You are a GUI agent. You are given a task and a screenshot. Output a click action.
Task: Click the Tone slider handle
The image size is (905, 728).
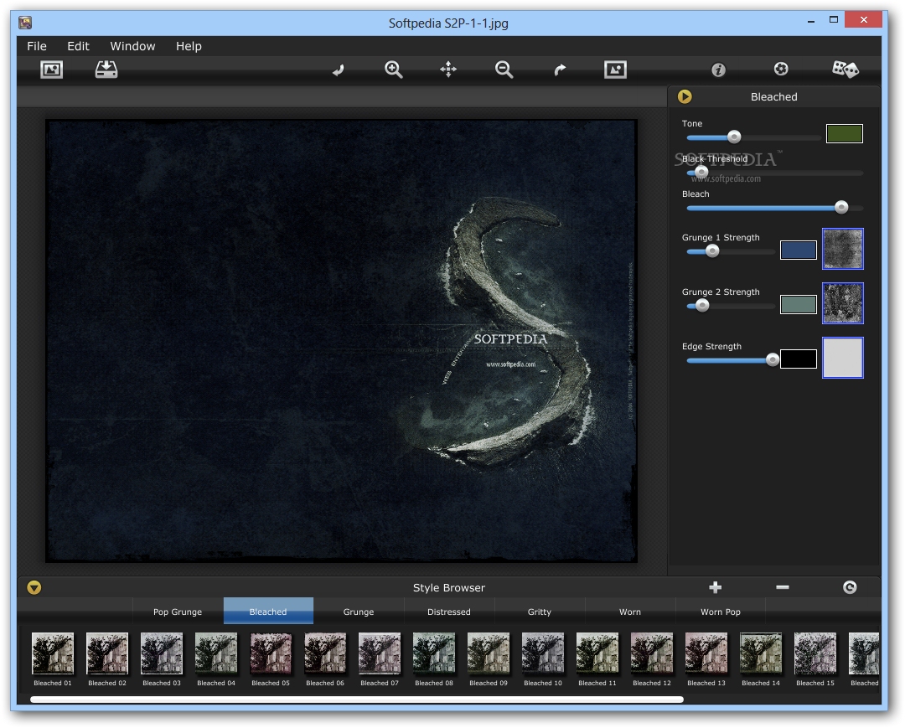coord(734,137)
